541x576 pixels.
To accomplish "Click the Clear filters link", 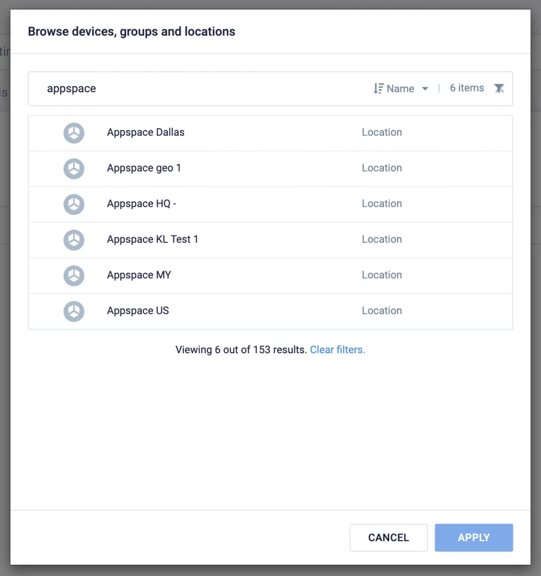I will [337, 350].
